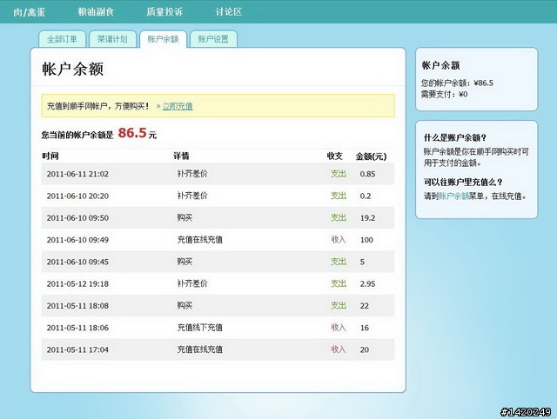Image resolution: width=557 pixels, height=419 pixels.
Task: Select the 2011-05-11 18:06 timestamp
Action: pyautogui.click(x=77, y=329)
